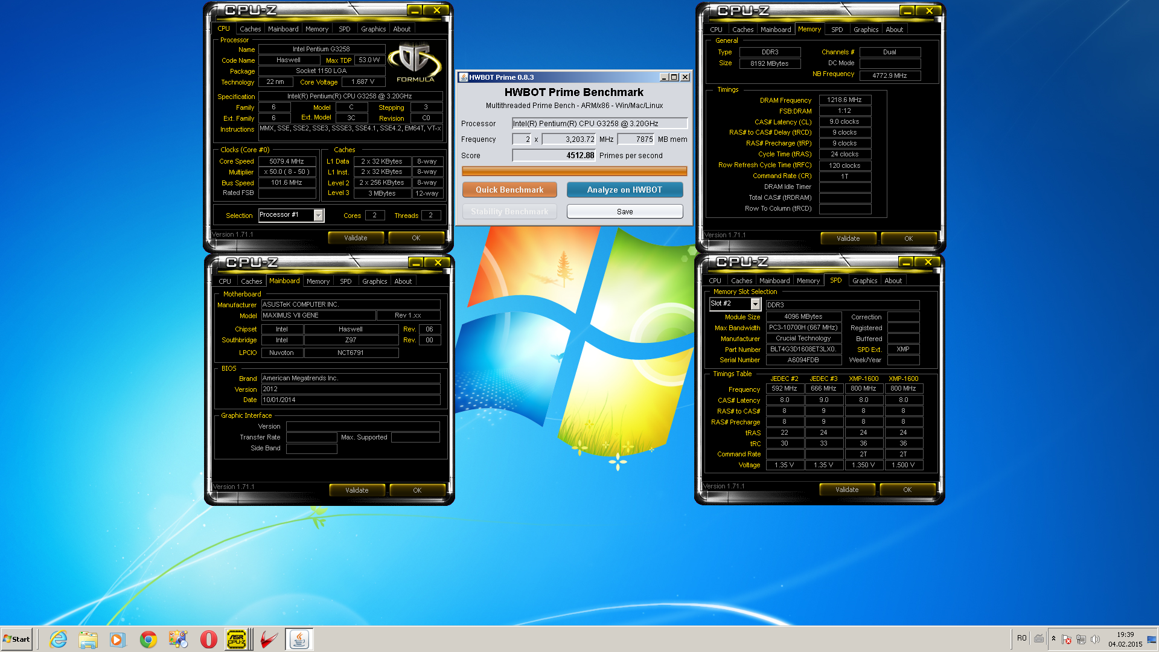Image resolution: width=1159 pixels, height=652 pixels.
Task: Open the Processor #1 selection dropdown
Action: (x=318, y=216)
